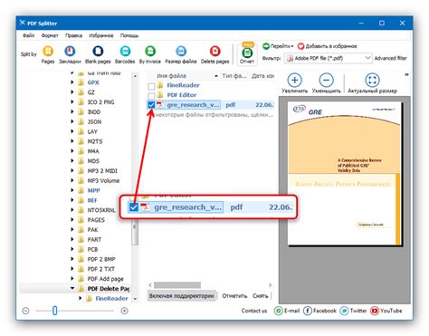Click the GRE document preview thumbnail

pyautogui.click(x=345, y=174)
